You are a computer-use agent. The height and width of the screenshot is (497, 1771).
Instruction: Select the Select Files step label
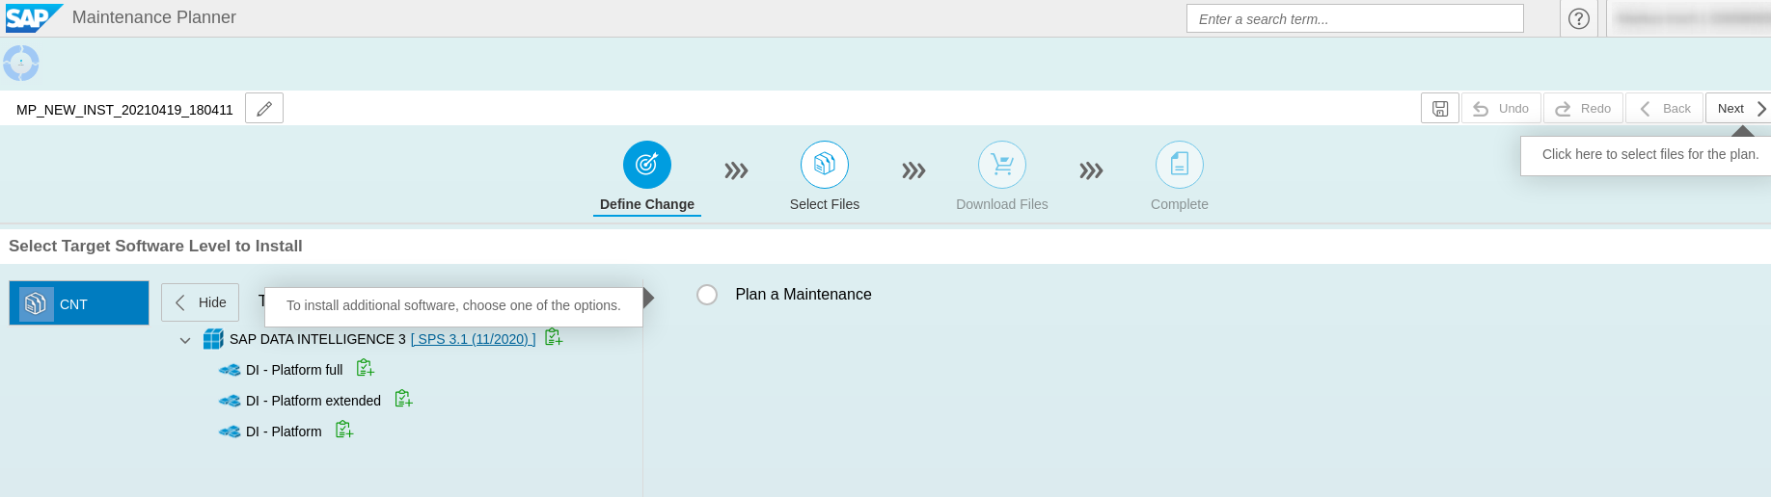[x=825, y=204]
